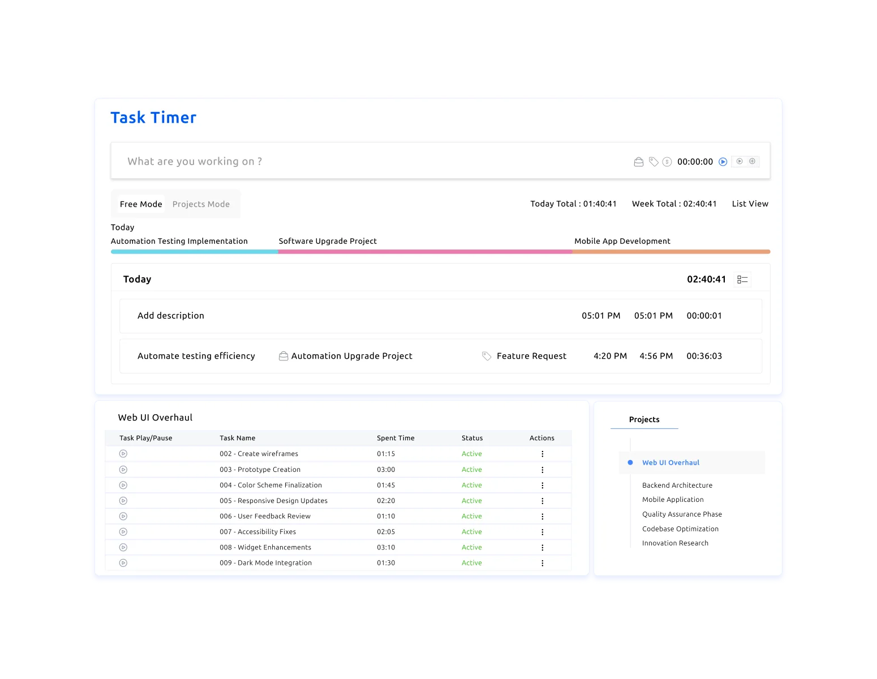Select the Free Mode tab
The width and height of the screenshot is (877, 679).
[140, 204]
